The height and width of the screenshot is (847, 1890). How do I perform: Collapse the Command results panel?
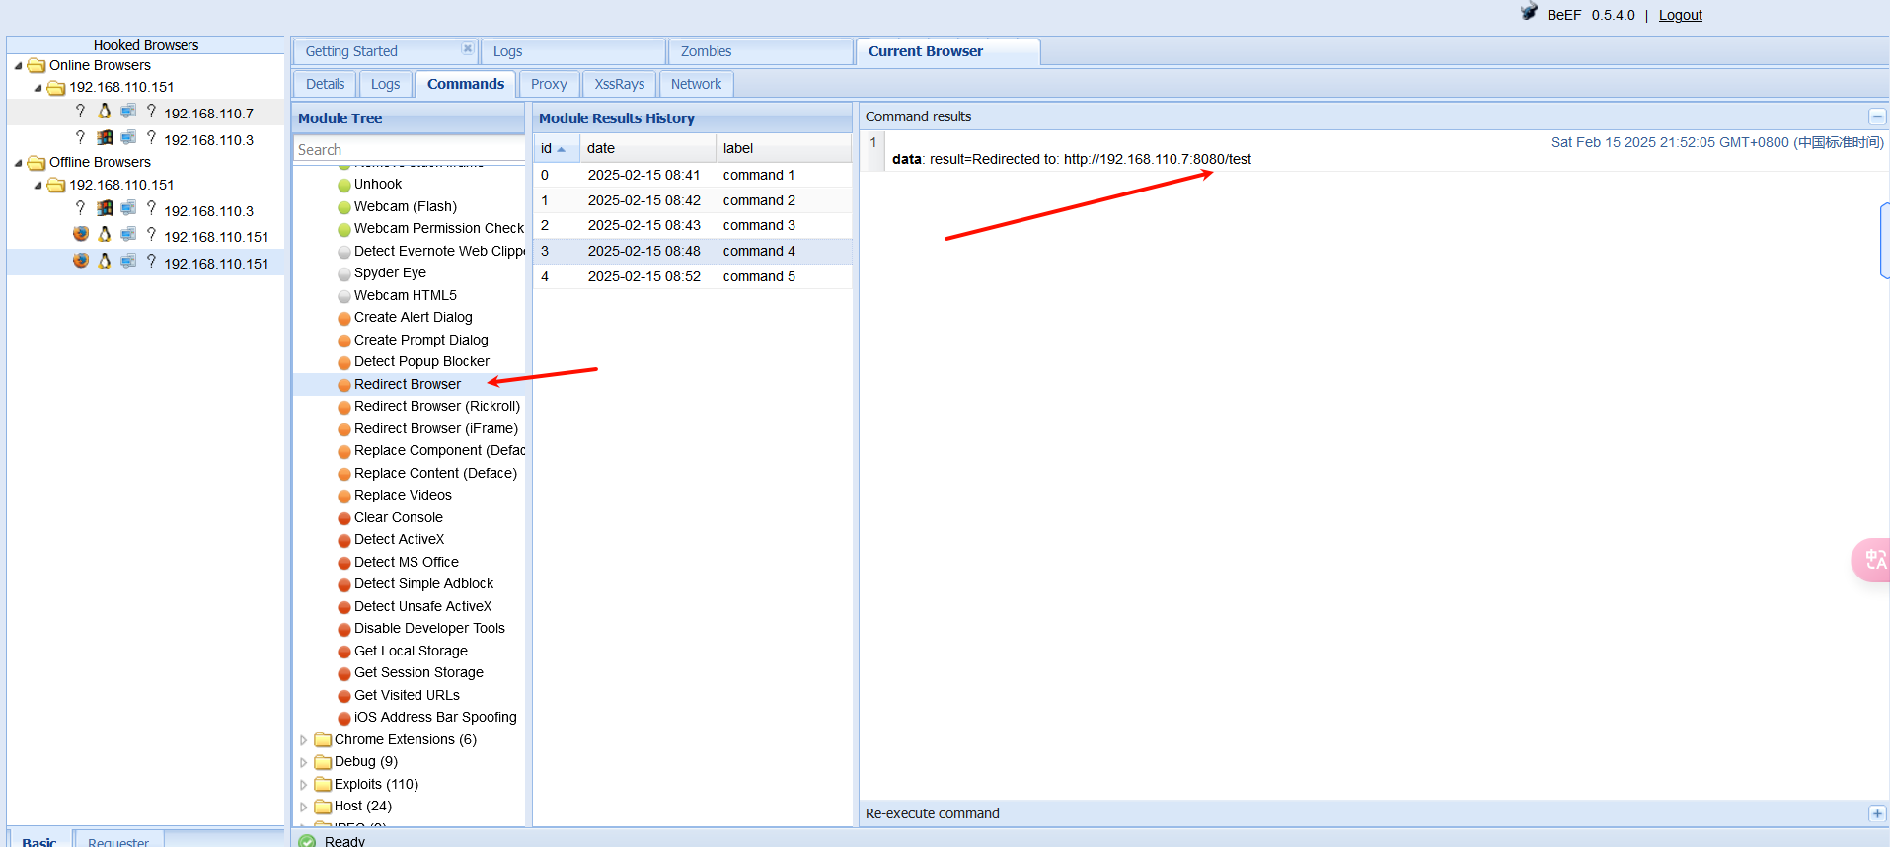point(1877,116)
